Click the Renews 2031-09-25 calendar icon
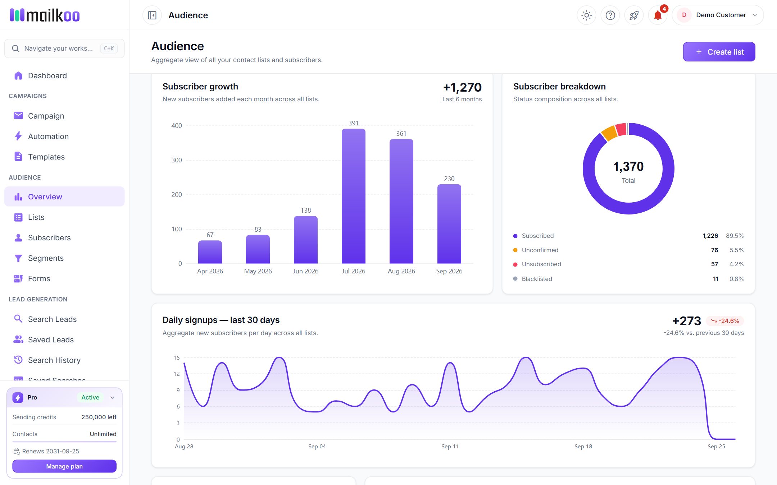This screenshot has height=485, width=777. pos(17,452)
